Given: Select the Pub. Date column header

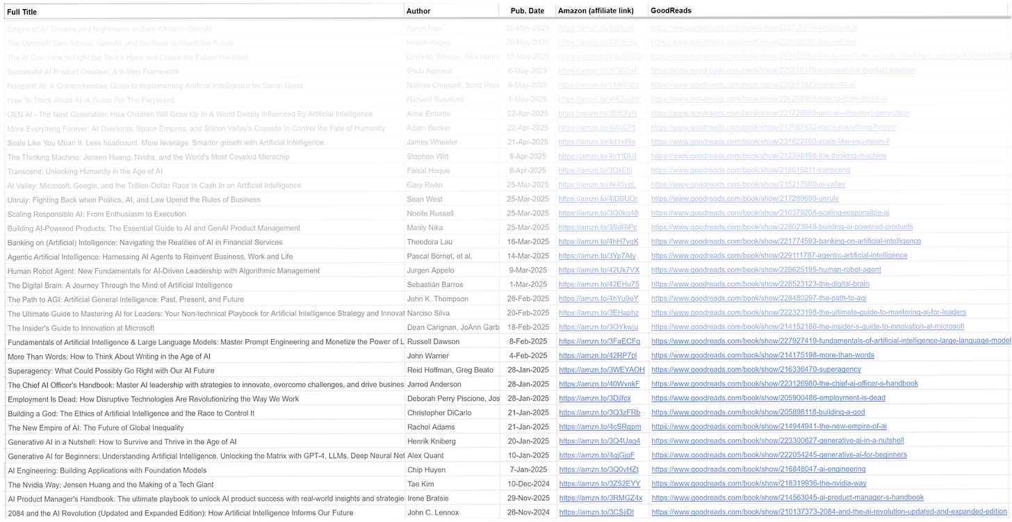Looking at the screenshot, I should (x=528, y=11).
